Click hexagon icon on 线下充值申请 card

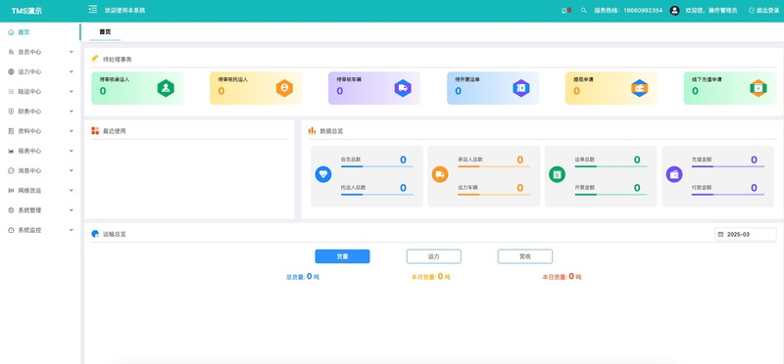758,88
